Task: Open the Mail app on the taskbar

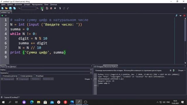Action: tap(52, 102)
